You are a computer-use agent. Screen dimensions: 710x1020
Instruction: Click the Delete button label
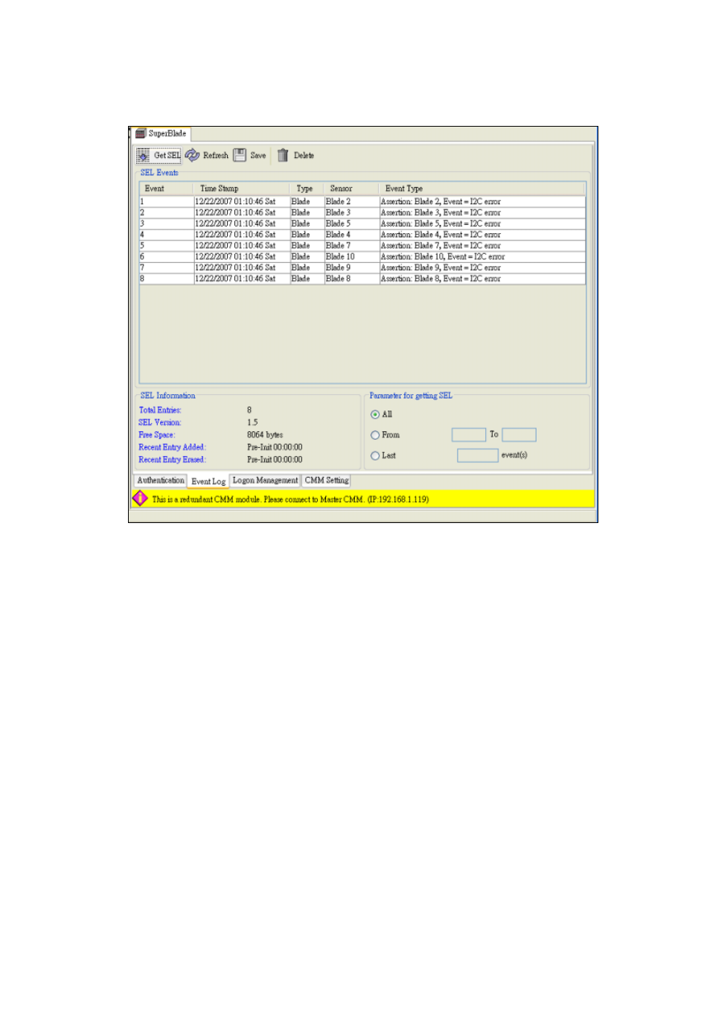[x=304, y=156]
